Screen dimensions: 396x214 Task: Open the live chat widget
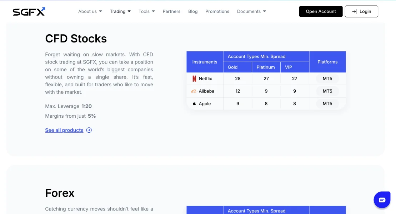pyautogui.click(x=382, y=200)
